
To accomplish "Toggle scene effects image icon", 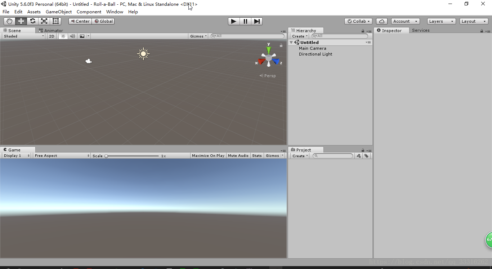I will (82, 36).
